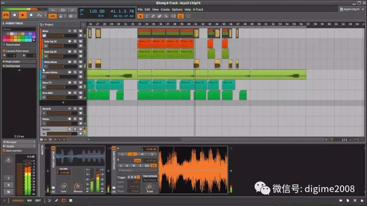Click the 4/4 time signature field

(101, 16)
